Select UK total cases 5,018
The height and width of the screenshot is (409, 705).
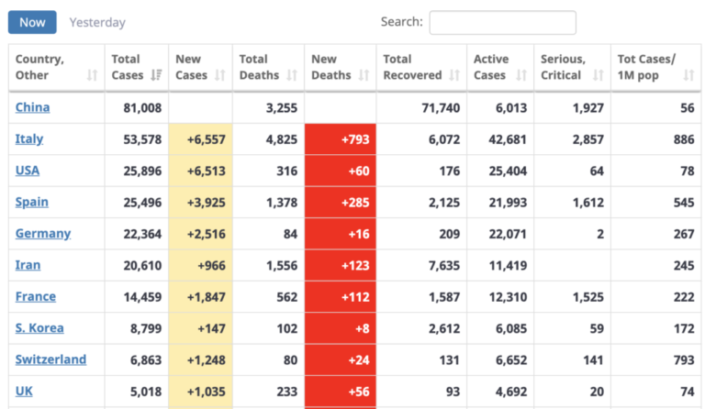pos(146,392)
